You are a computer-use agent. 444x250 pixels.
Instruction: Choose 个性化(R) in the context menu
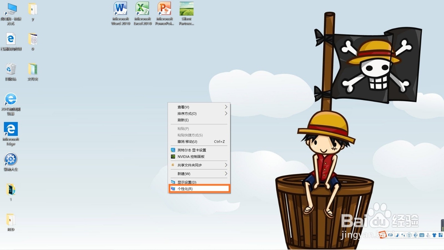(199, 189)
